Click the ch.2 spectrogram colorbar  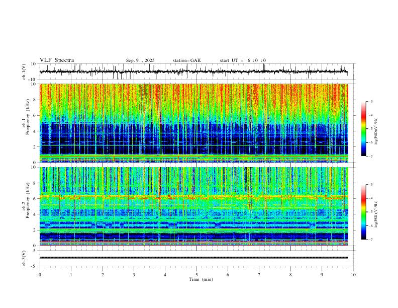[x=363, y=212]
